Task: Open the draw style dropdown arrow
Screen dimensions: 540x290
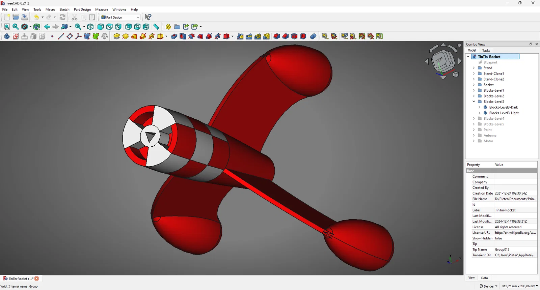Action: [x=30, y=27]
